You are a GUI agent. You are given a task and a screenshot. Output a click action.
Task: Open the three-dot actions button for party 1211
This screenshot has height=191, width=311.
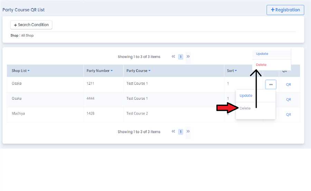pos(271,84)
